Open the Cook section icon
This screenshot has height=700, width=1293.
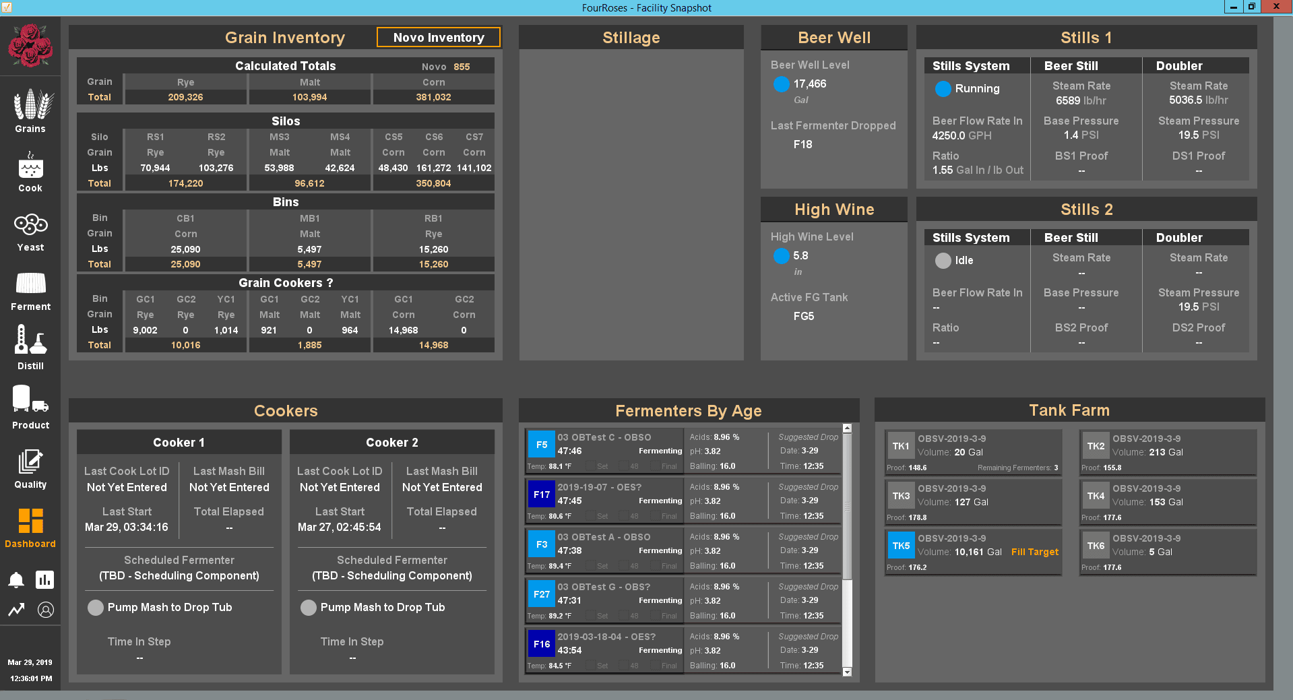30,172
